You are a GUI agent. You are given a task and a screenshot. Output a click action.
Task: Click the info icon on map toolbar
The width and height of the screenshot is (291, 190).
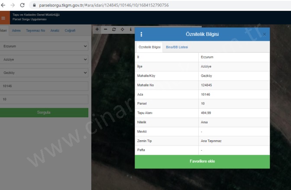click(130, 29)
